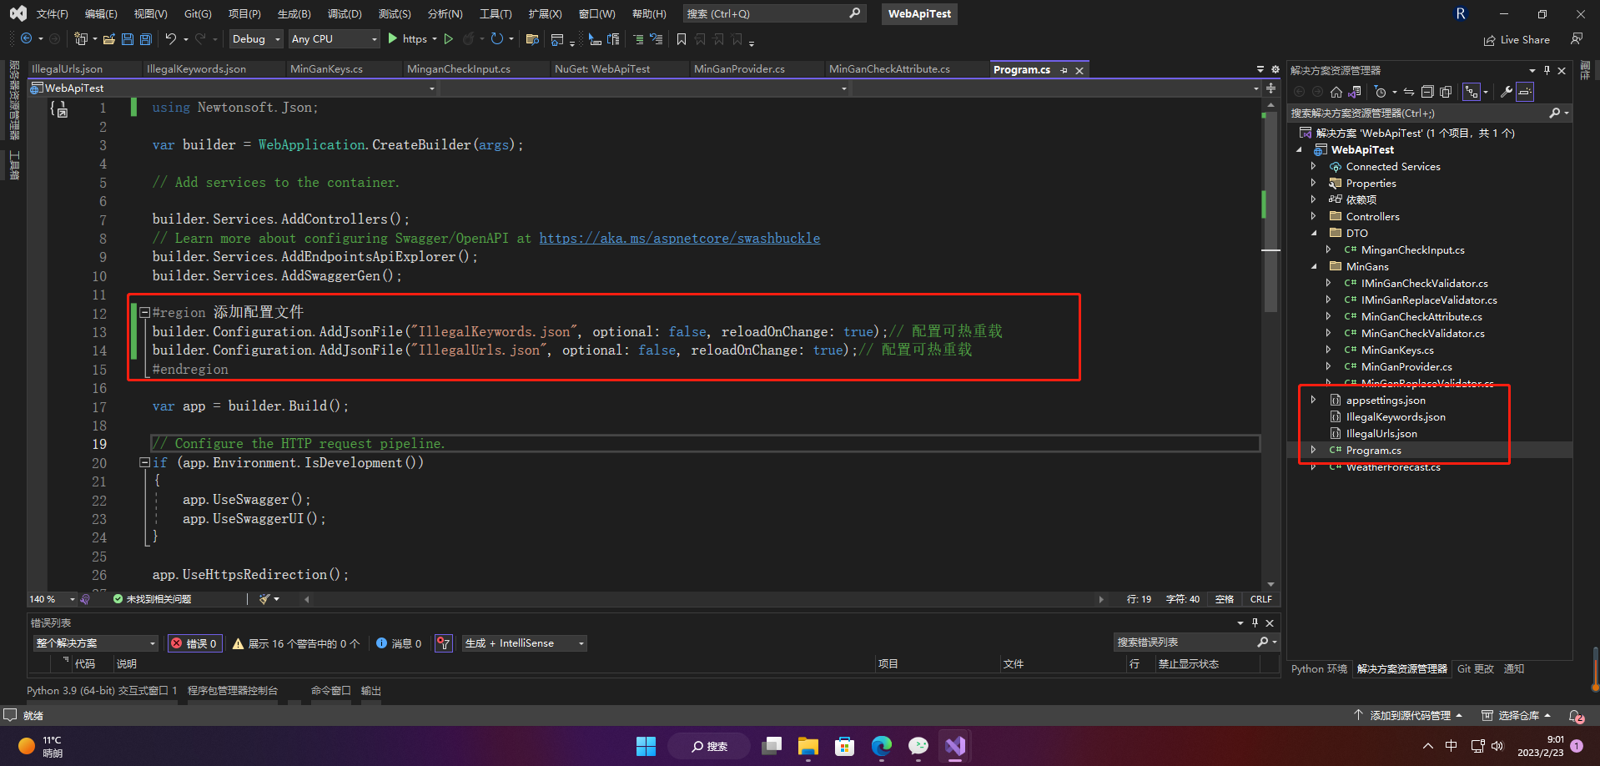
Task: Collapse the DTO folder node
Action: pos(1313,233)
